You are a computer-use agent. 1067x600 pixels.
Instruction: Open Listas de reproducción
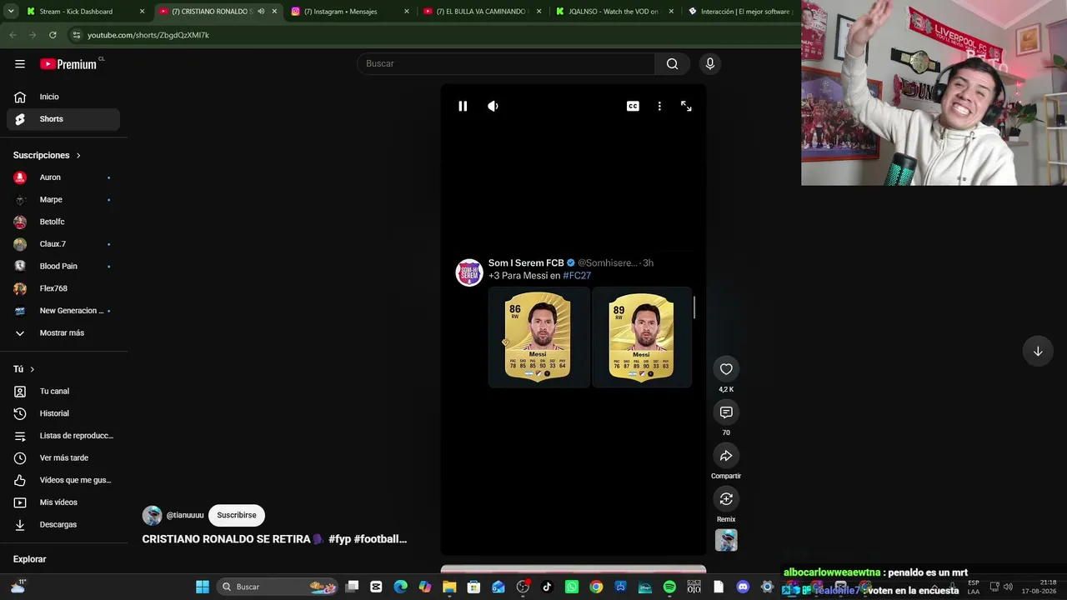click(63, 436)
